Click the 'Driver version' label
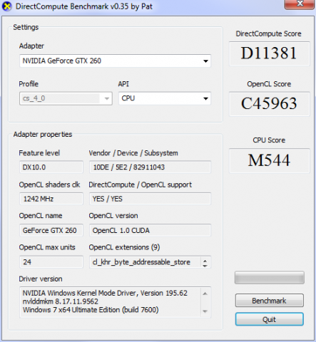This screenshot has width=316, height=342. tap(41, 279)
